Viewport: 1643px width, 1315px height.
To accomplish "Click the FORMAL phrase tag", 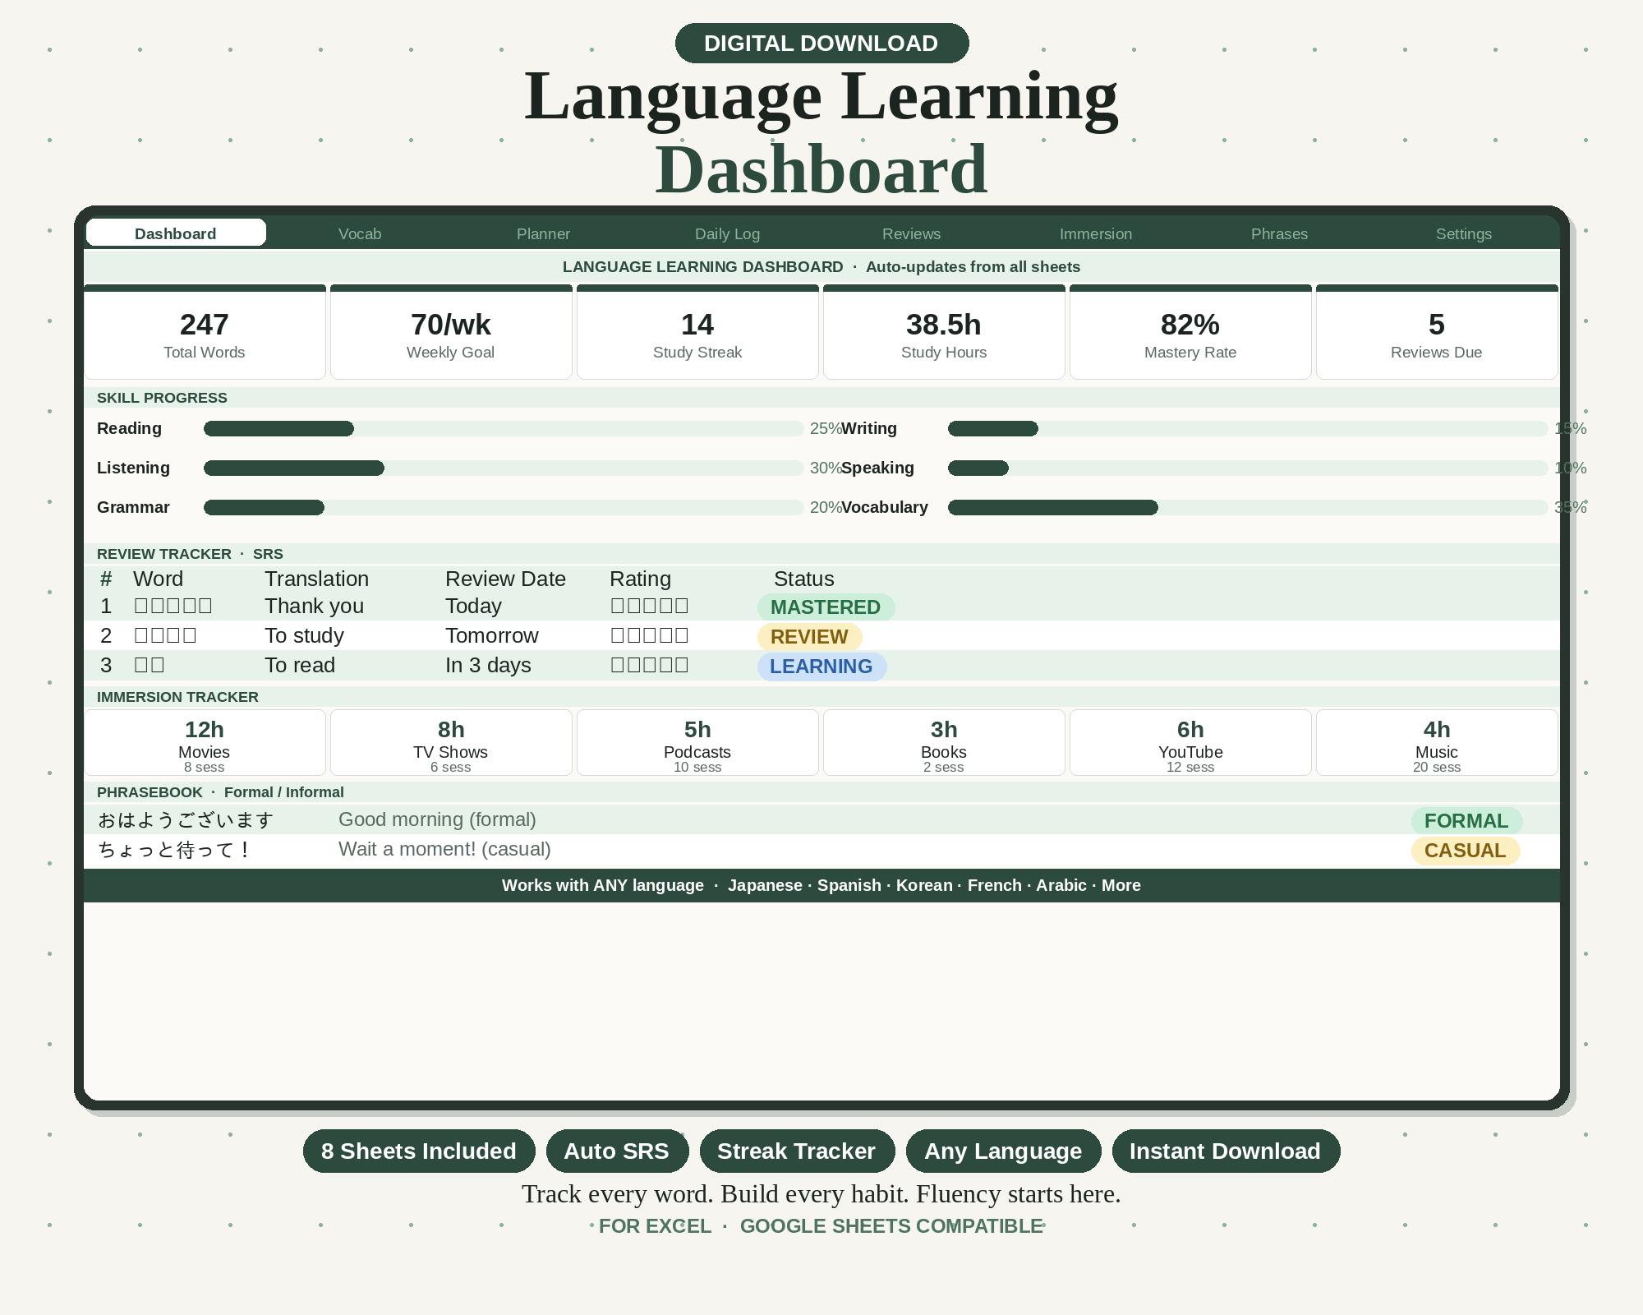I will (x=1466, y=821).
